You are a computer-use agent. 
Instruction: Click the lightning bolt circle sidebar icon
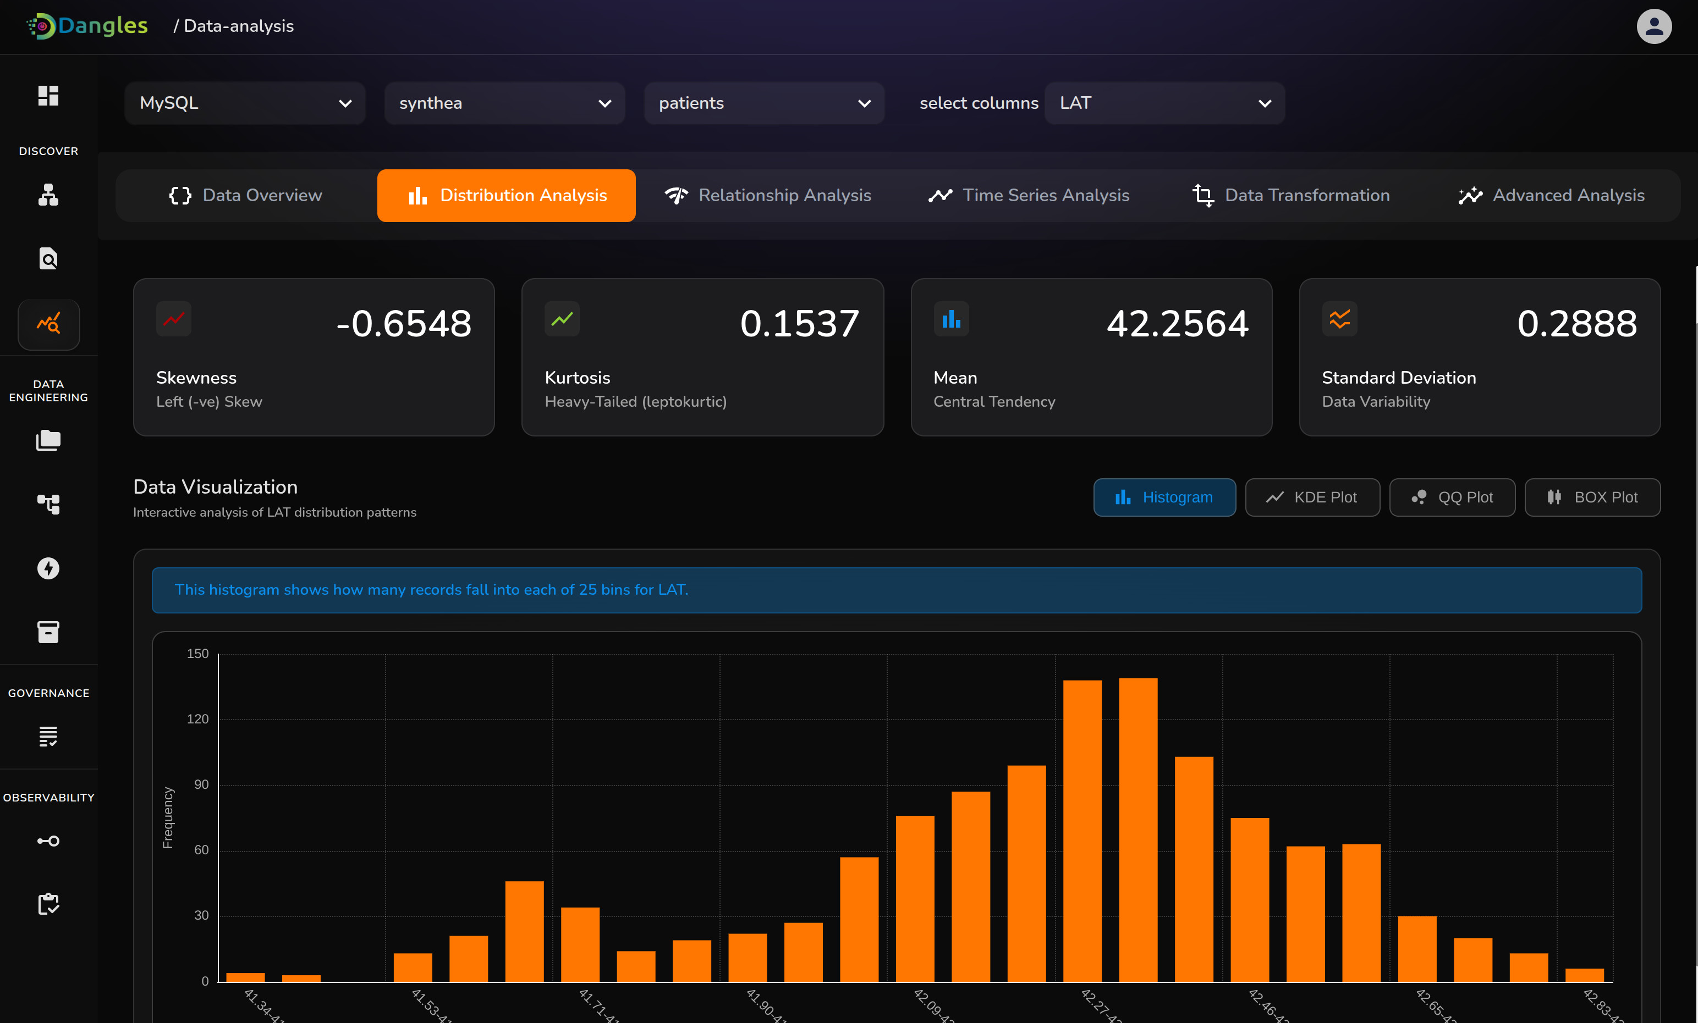click(x=48, y=568)
